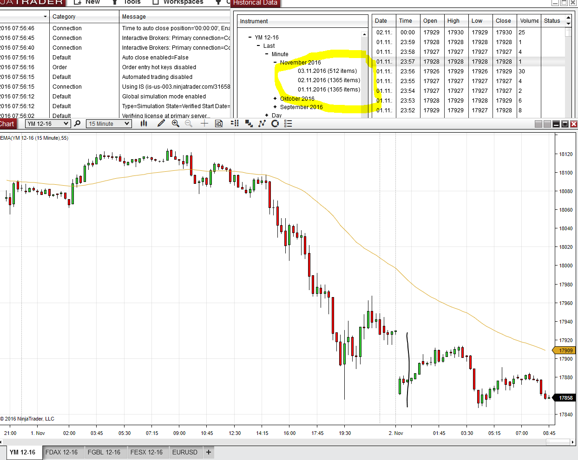This screenshot has height=460, width=578.
Task: Switch to the FESX 12-16 tab
Action: tap(147, 452)
